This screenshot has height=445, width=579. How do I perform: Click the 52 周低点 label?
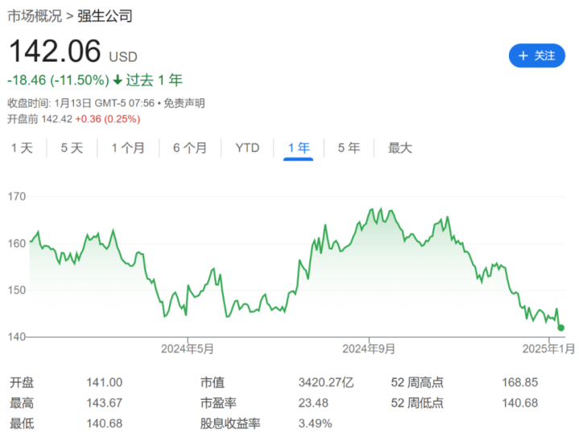tap(417, 403)
